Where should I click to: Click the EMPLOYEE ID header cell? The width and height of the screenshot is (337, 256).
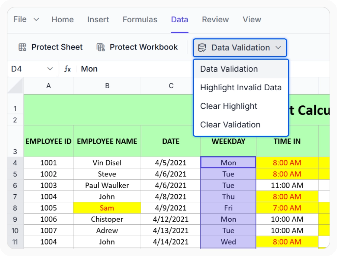(49, 141)
